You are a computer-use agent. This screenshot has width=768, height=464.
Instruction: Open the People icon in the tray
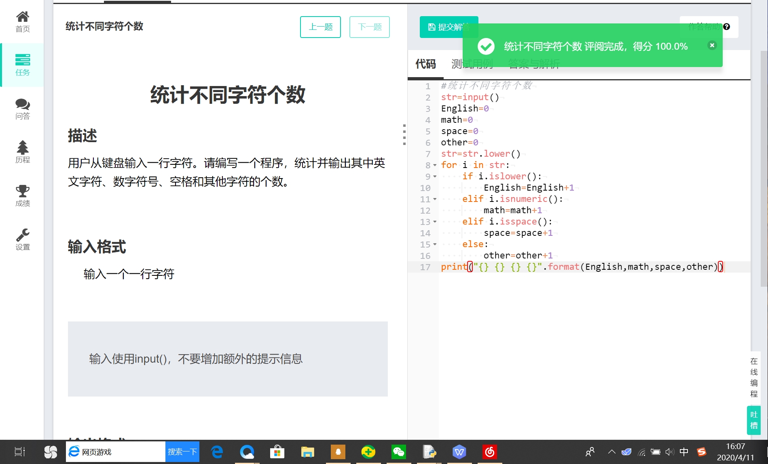click(590, 452)
